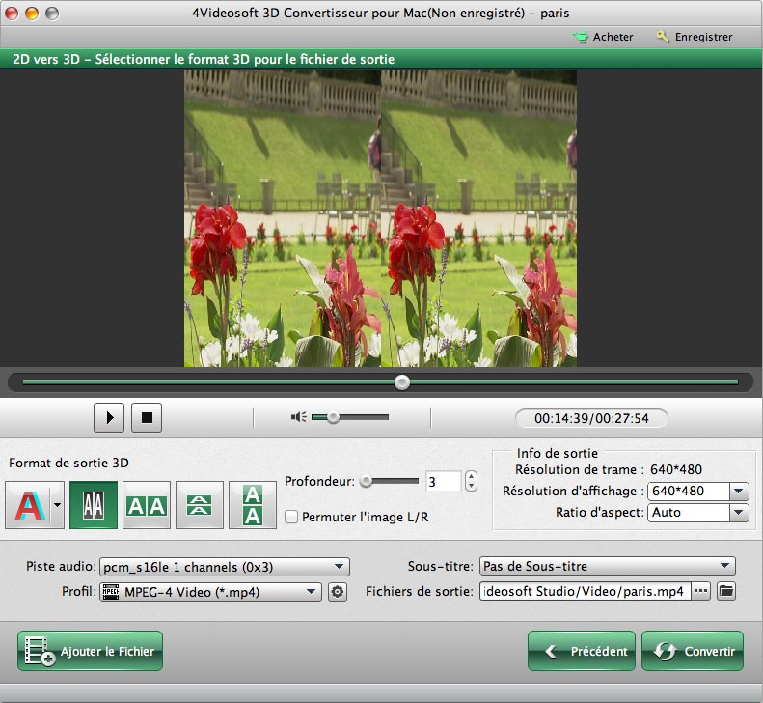Click the Profondeur depth slider

(x=390, y=481)
